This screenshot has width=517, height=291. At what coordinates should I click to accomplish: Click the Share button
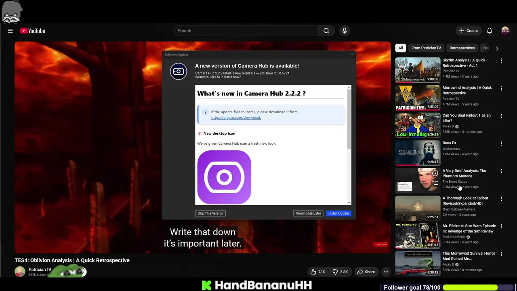point(366,272)
